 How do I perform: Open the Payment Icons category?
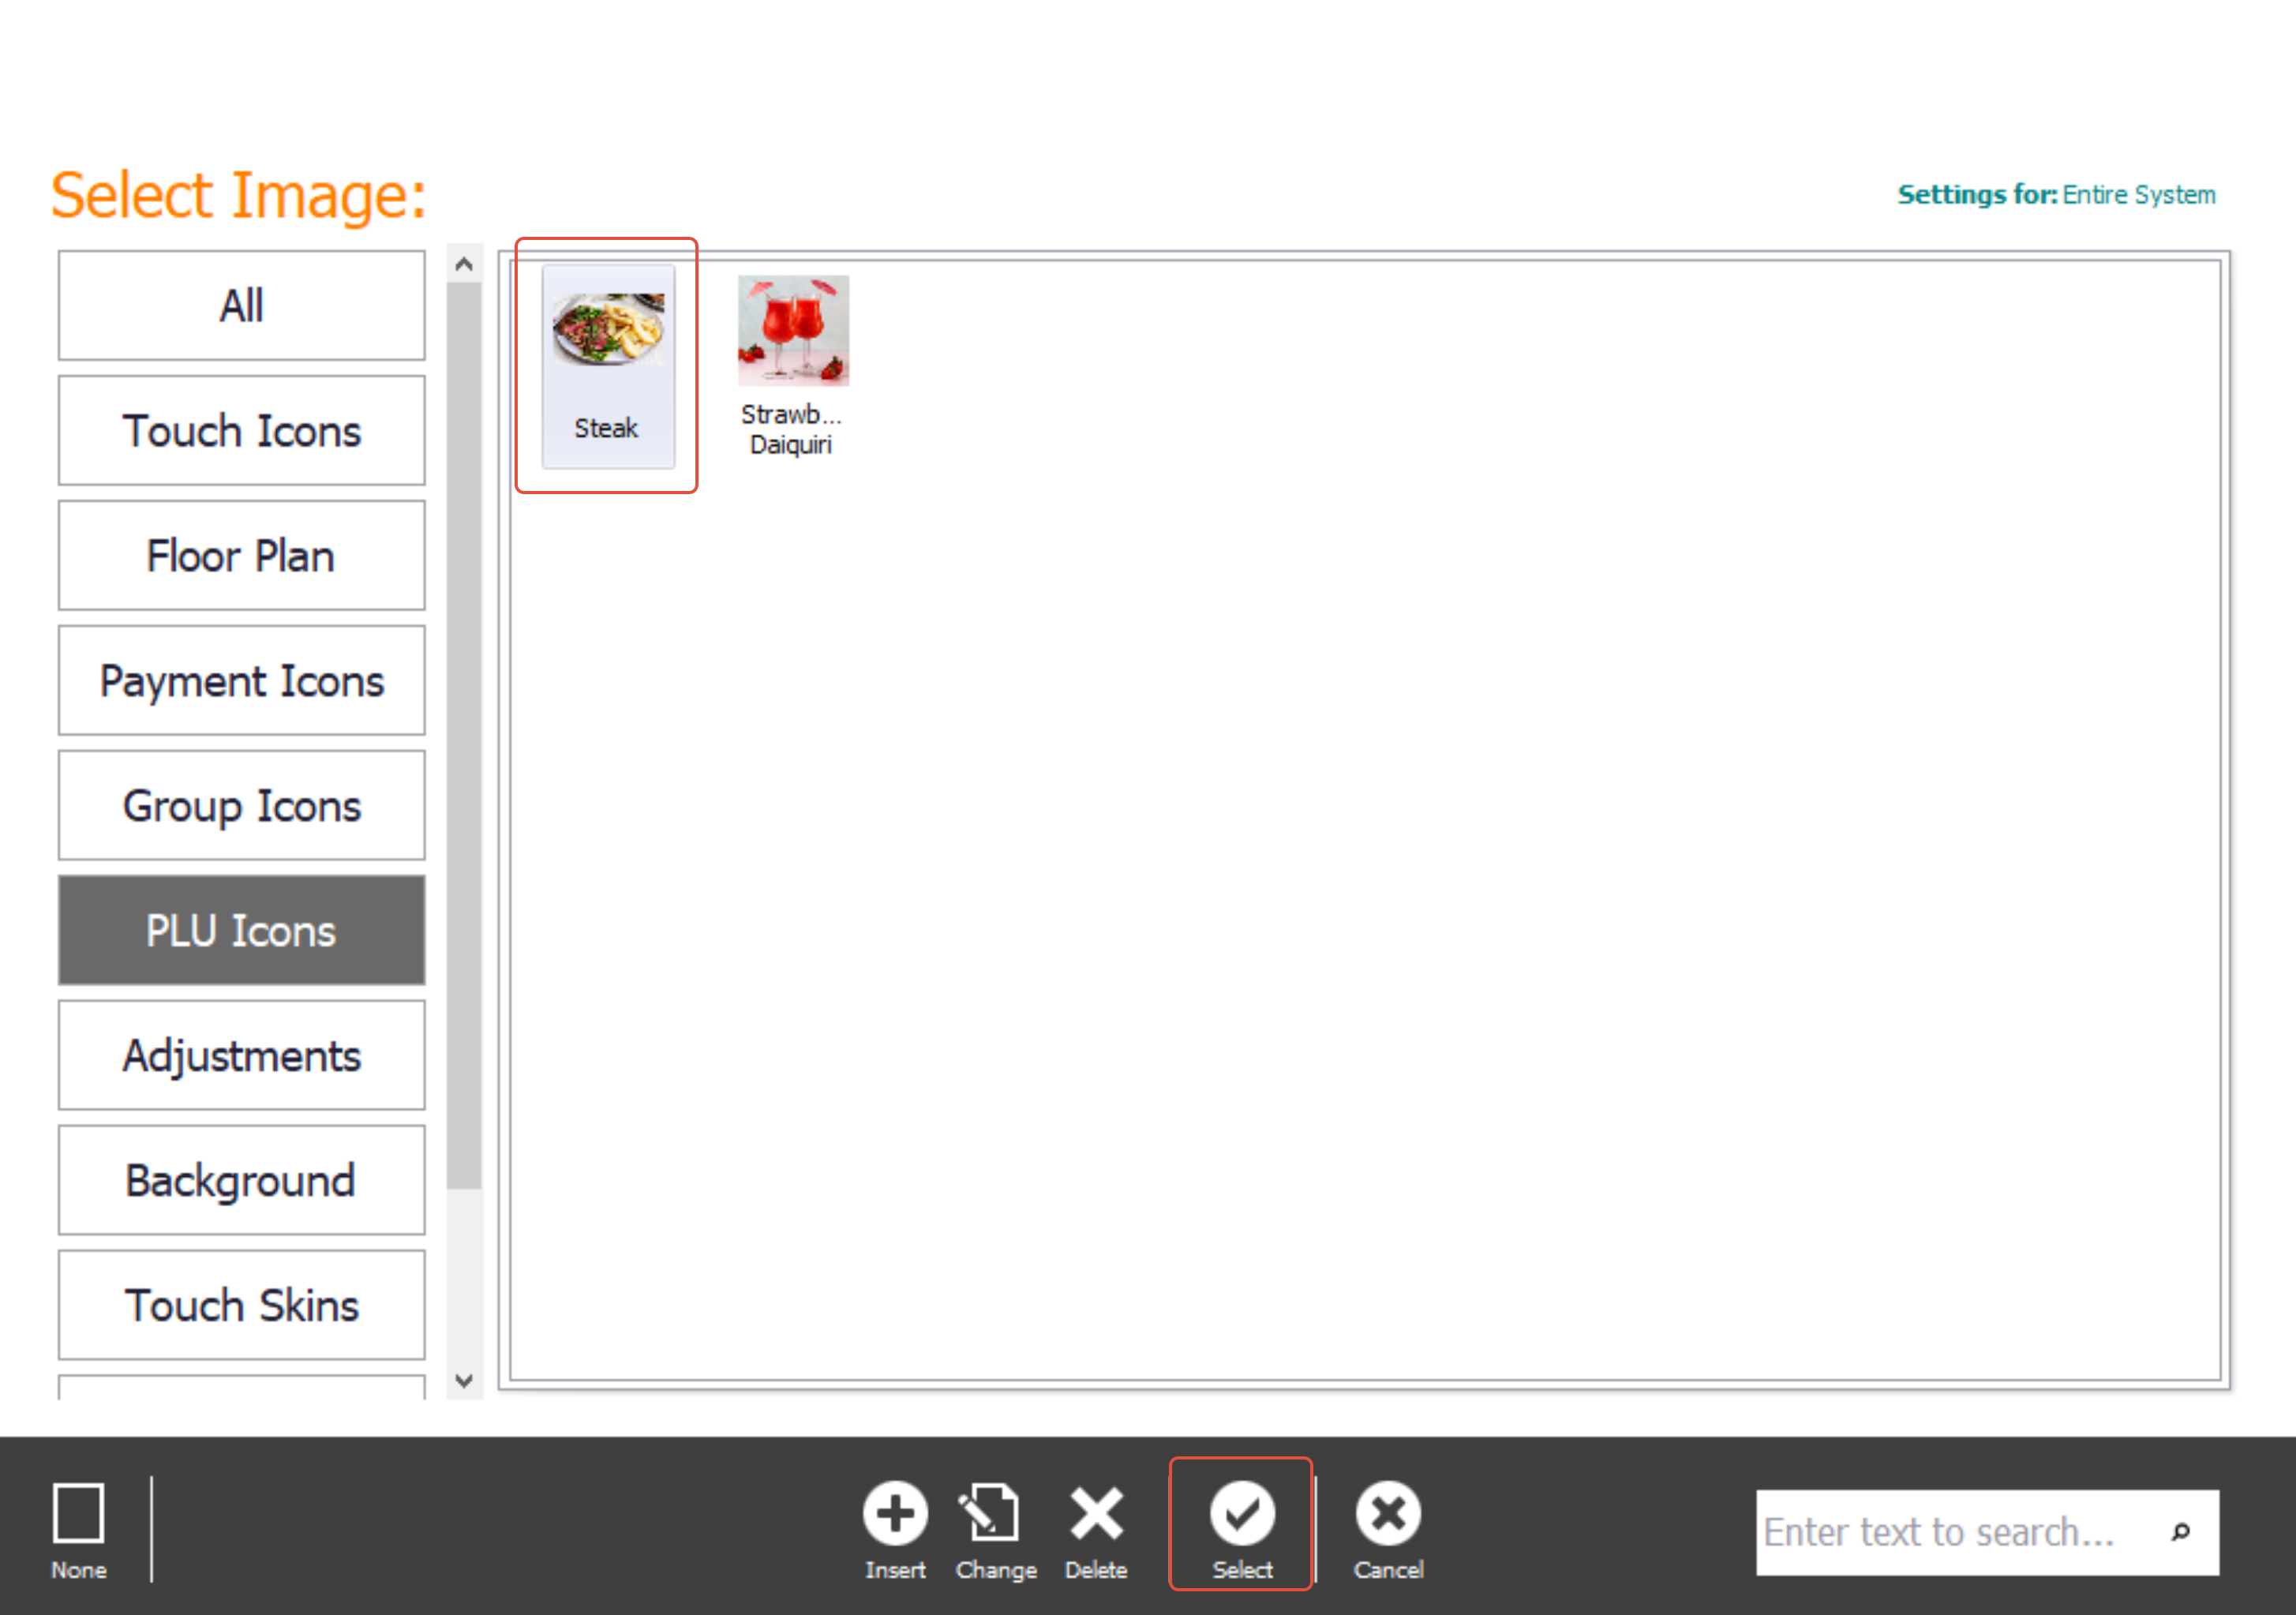click(x=241, y=680)
